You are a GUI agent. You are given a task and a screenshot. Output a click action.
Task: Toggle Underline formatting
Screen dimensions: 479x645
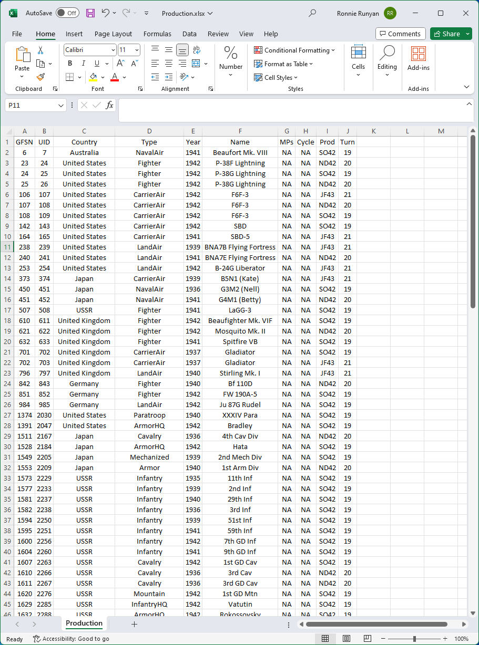96,63
